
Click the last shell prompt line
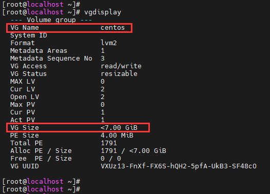41,189
